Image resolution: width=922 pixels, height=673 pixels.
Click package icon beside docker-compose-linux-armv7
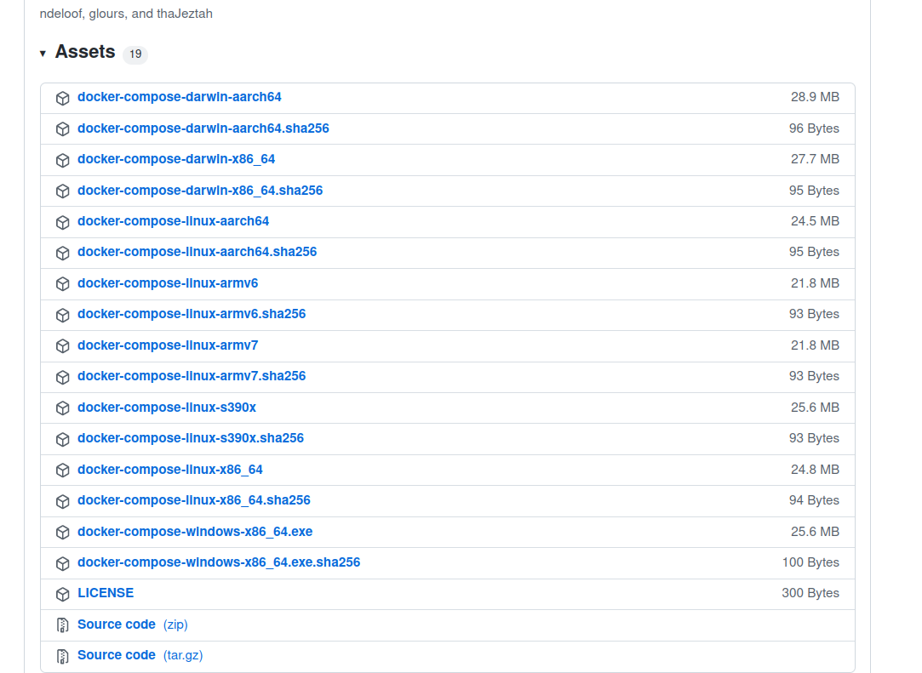(x=63, y=346)
